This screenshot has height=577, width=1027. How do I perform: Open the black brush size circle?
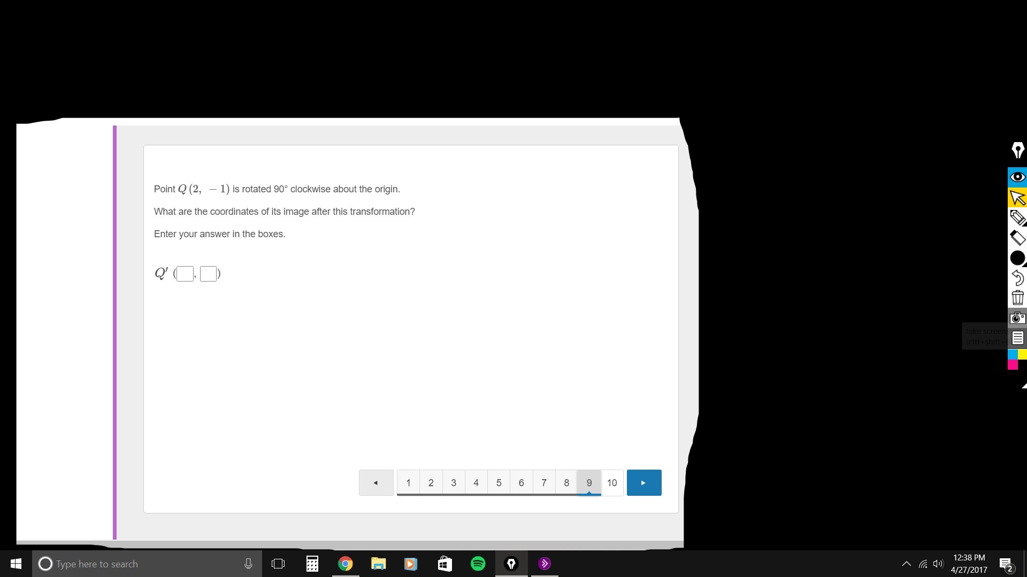point(1017,258)
